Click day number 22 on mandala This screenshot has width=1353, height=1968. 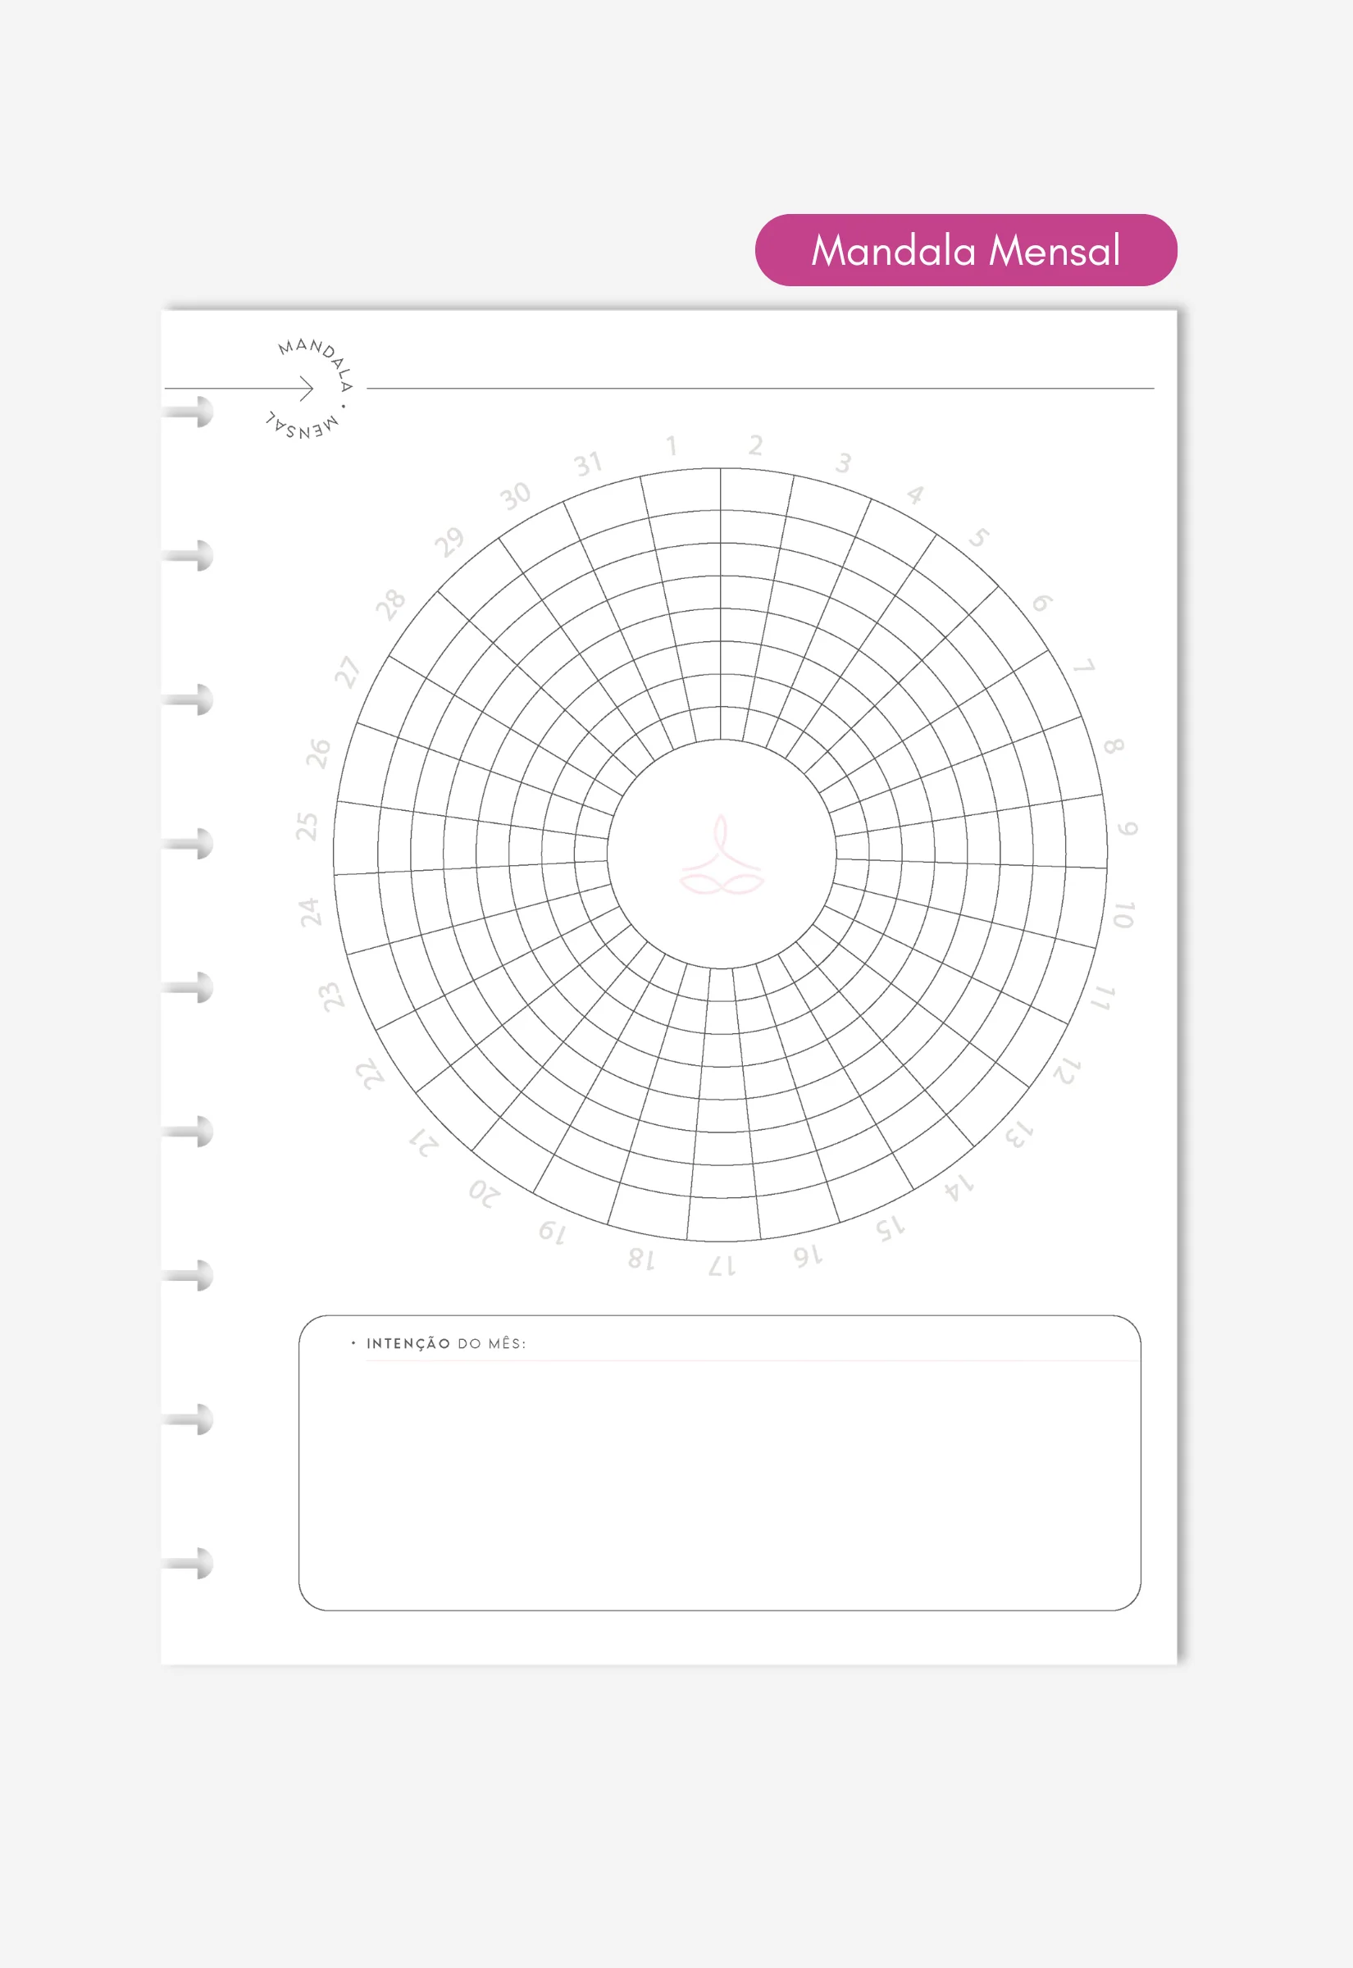370,1073
